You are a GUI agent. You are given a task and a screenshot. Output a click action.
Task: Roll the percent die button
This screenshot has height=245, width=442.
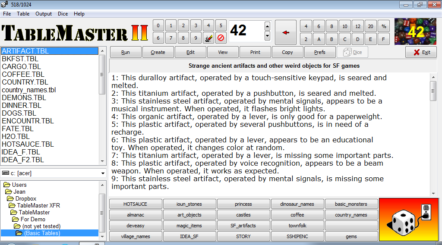[384, 26]
